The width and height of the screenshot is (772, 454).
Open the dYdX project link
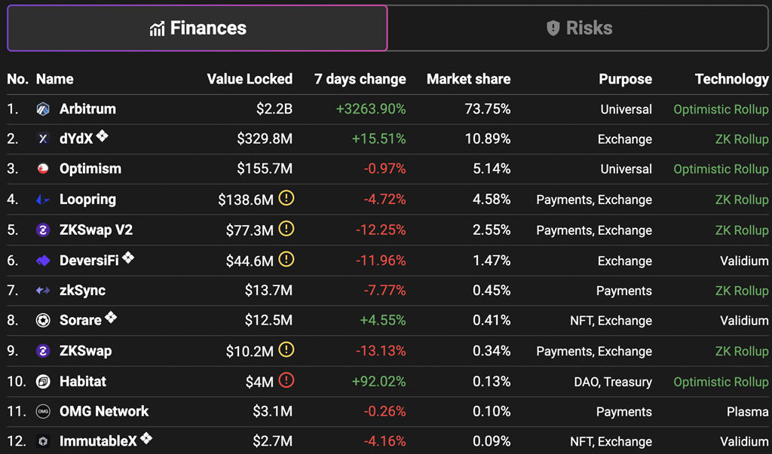coord(76,139)
